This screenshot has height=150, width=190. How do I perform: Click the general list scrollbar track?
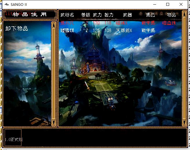[184, 68]
